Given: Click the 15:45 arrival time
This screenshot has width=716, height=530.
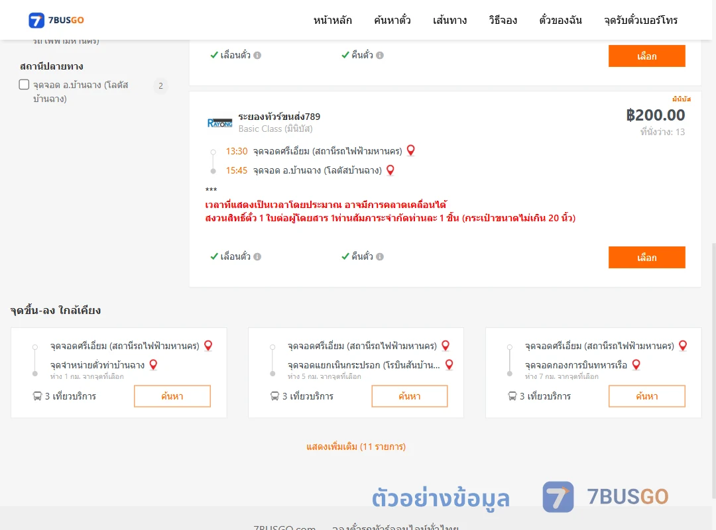Looking at the screenshot, I should (237, 170).
